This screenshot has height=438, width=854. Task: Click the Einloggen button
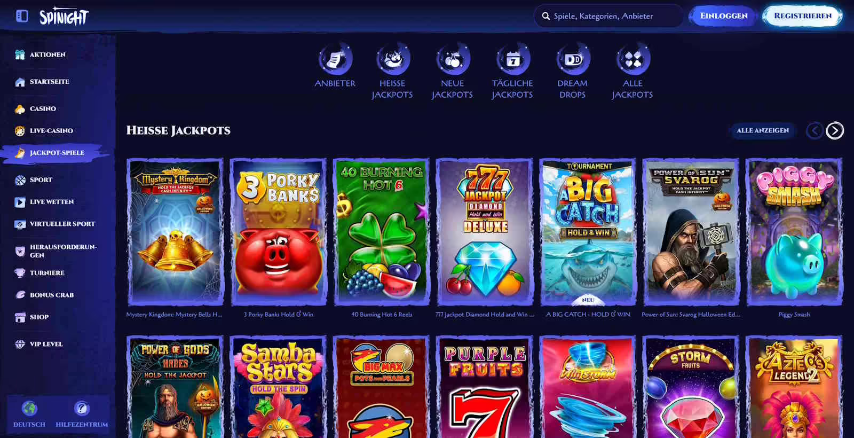pos(724,16)
